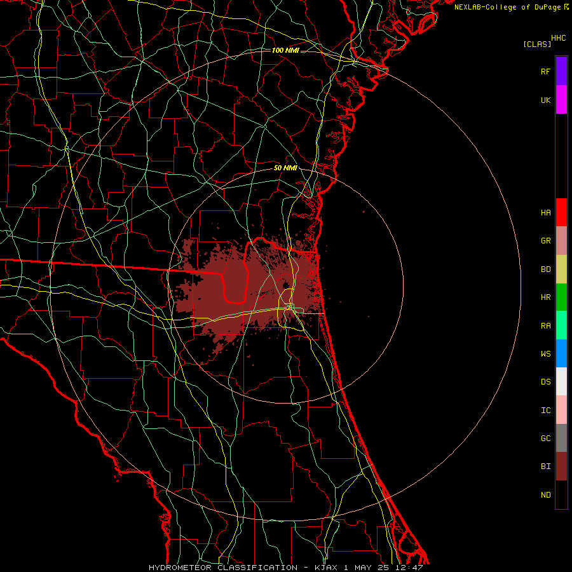Click the Hydrometeor Classification KJAX title caption

point(285,568)
